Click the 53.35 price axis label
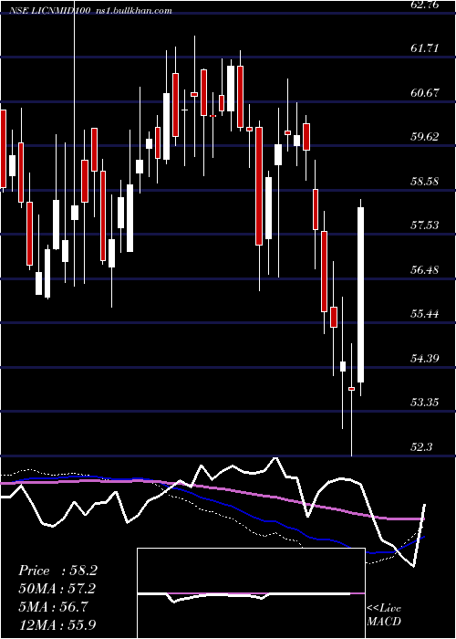 click(x=425, y=403)
